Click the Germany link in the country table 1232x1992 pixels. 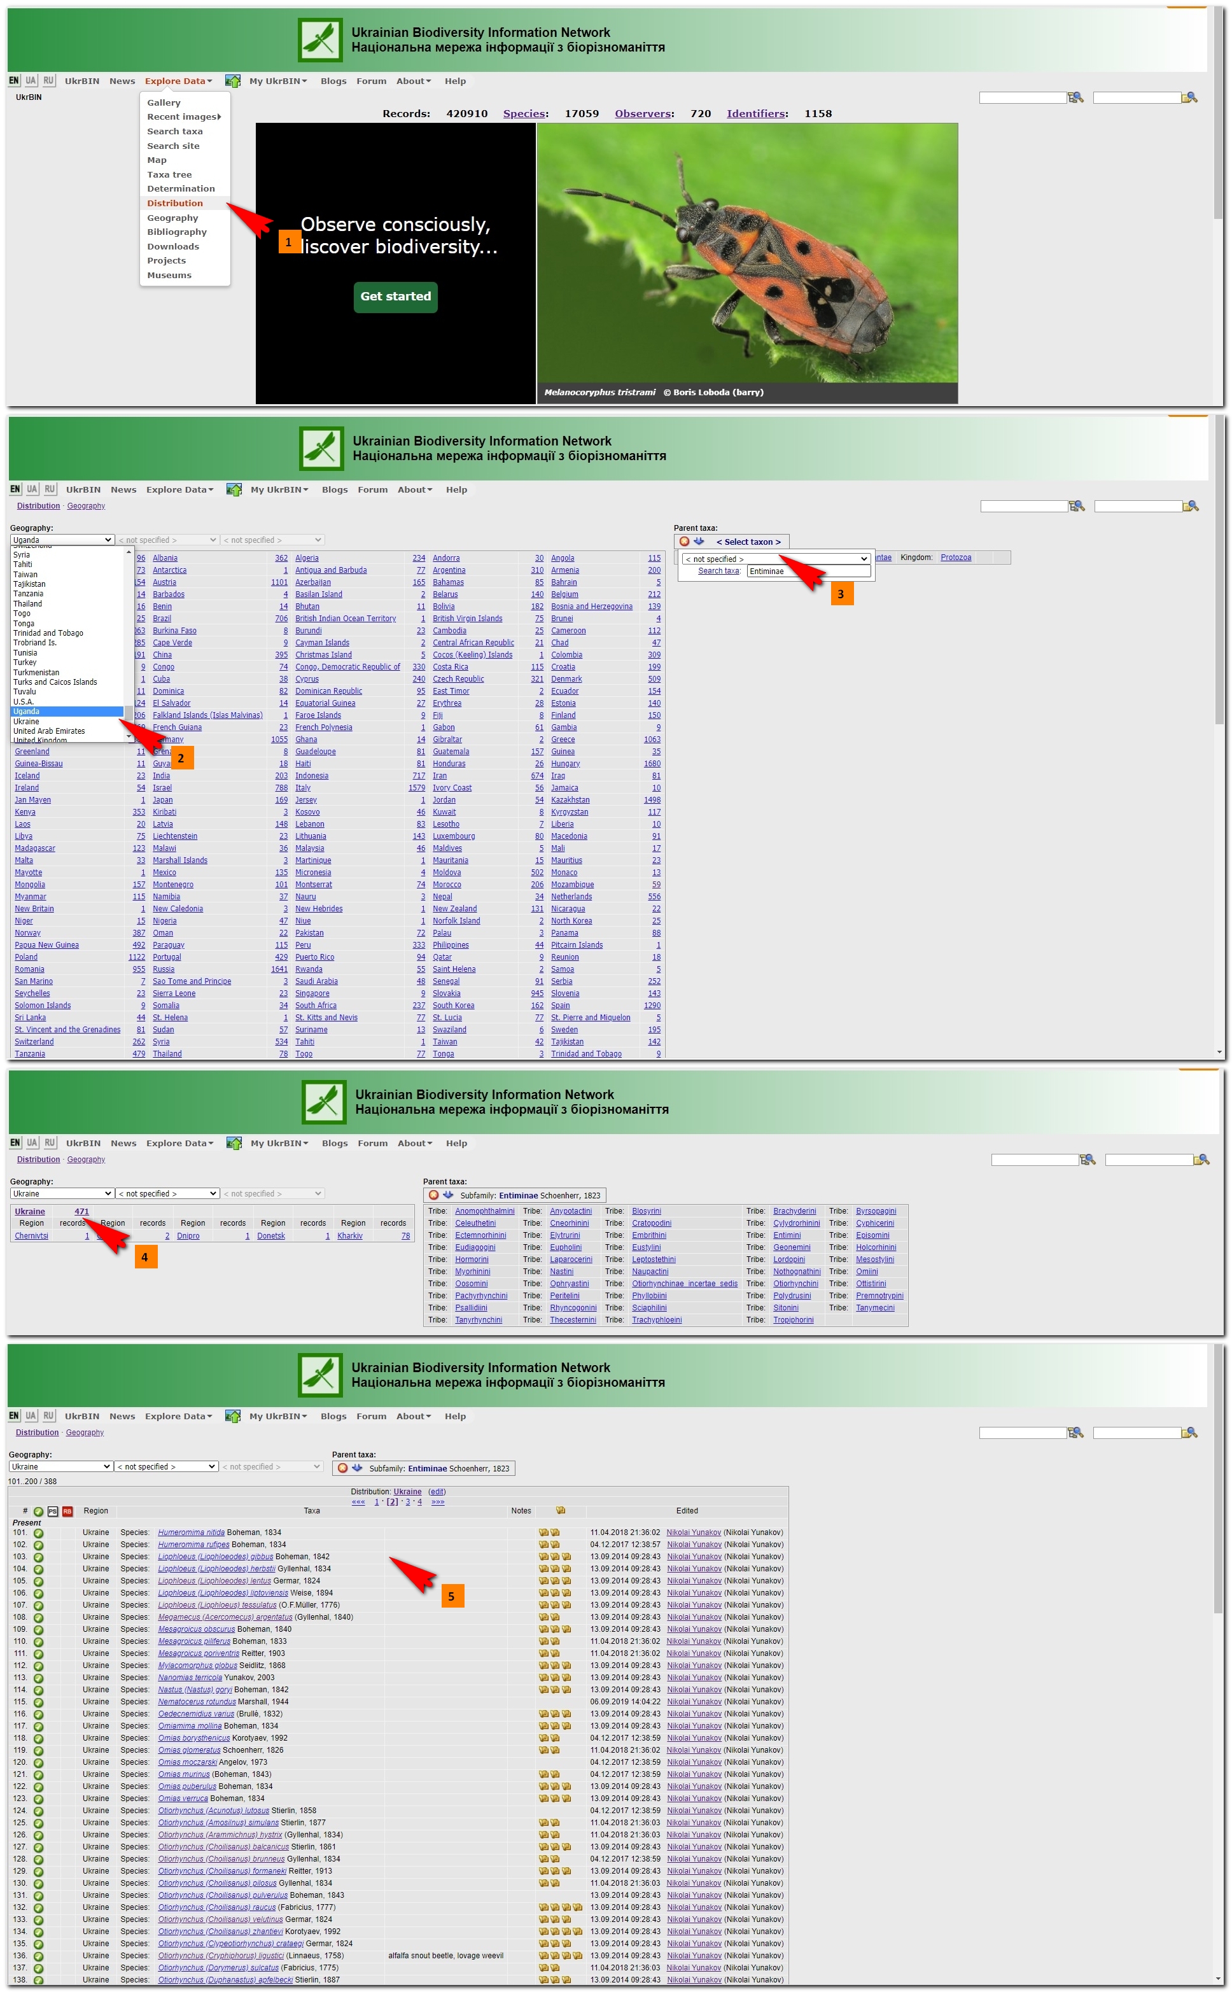coord(168,740)
